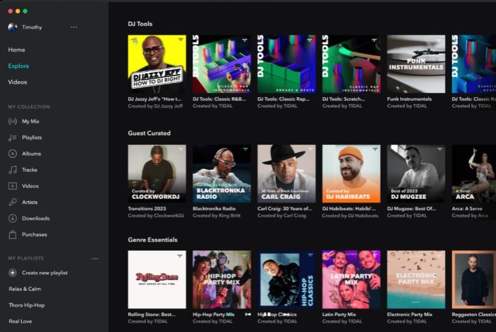The image size is (496, 332).
Task: Select the Tracks music note icon
Action: pyautogui.click(x=12, y=170)
